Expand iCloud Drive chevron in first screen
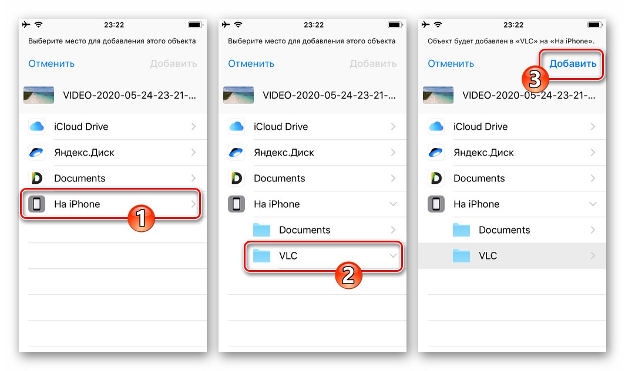The height and width of the screenshot is (371, 625). [193, 127]
